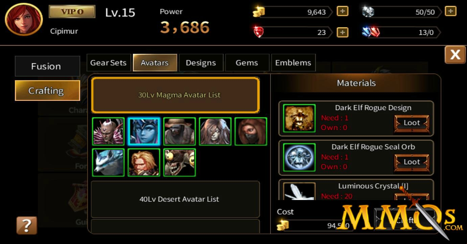Image resolution: width=467 pixels, height=244 pixels.
Task: Switch to the Gear Sets tab
Action: pos(109,63)
